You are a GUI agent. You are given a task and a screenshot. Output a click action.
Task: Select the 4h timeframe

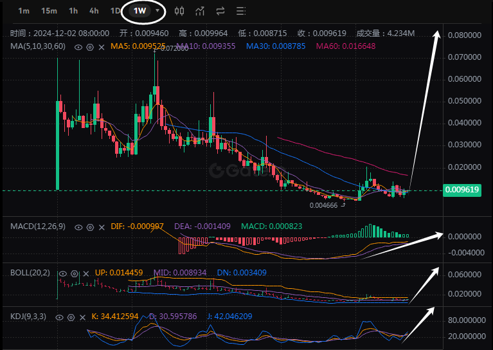[x=94, y=11]
